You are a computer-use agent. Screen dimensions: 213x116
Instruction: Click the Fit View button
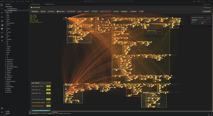coord(51,11)
